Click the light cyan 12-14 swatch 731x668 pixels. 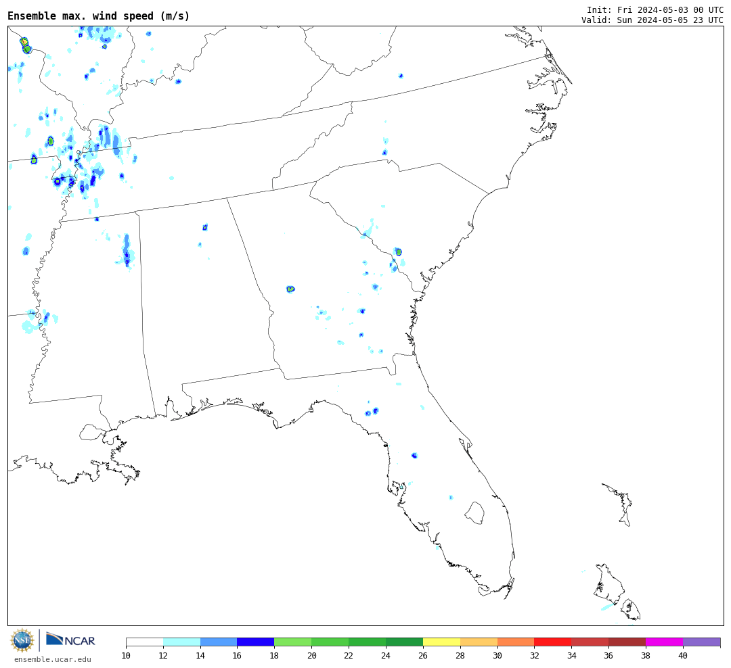tap(182, 642)
